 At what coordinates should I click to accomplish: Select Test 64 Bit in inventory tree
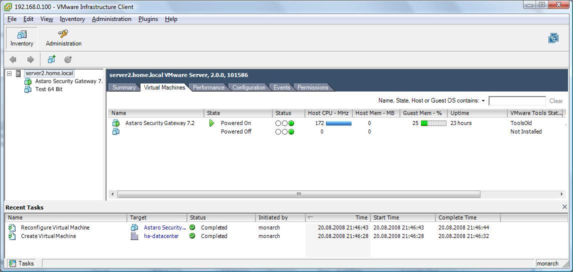tap(48, 89)
